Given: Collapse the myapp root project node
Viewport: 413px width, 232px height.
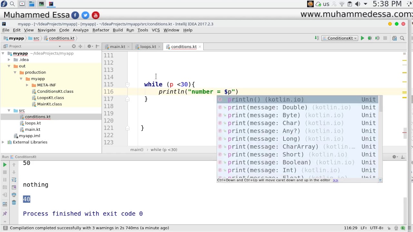Looking at the screenshot, I should coord(3,53).
